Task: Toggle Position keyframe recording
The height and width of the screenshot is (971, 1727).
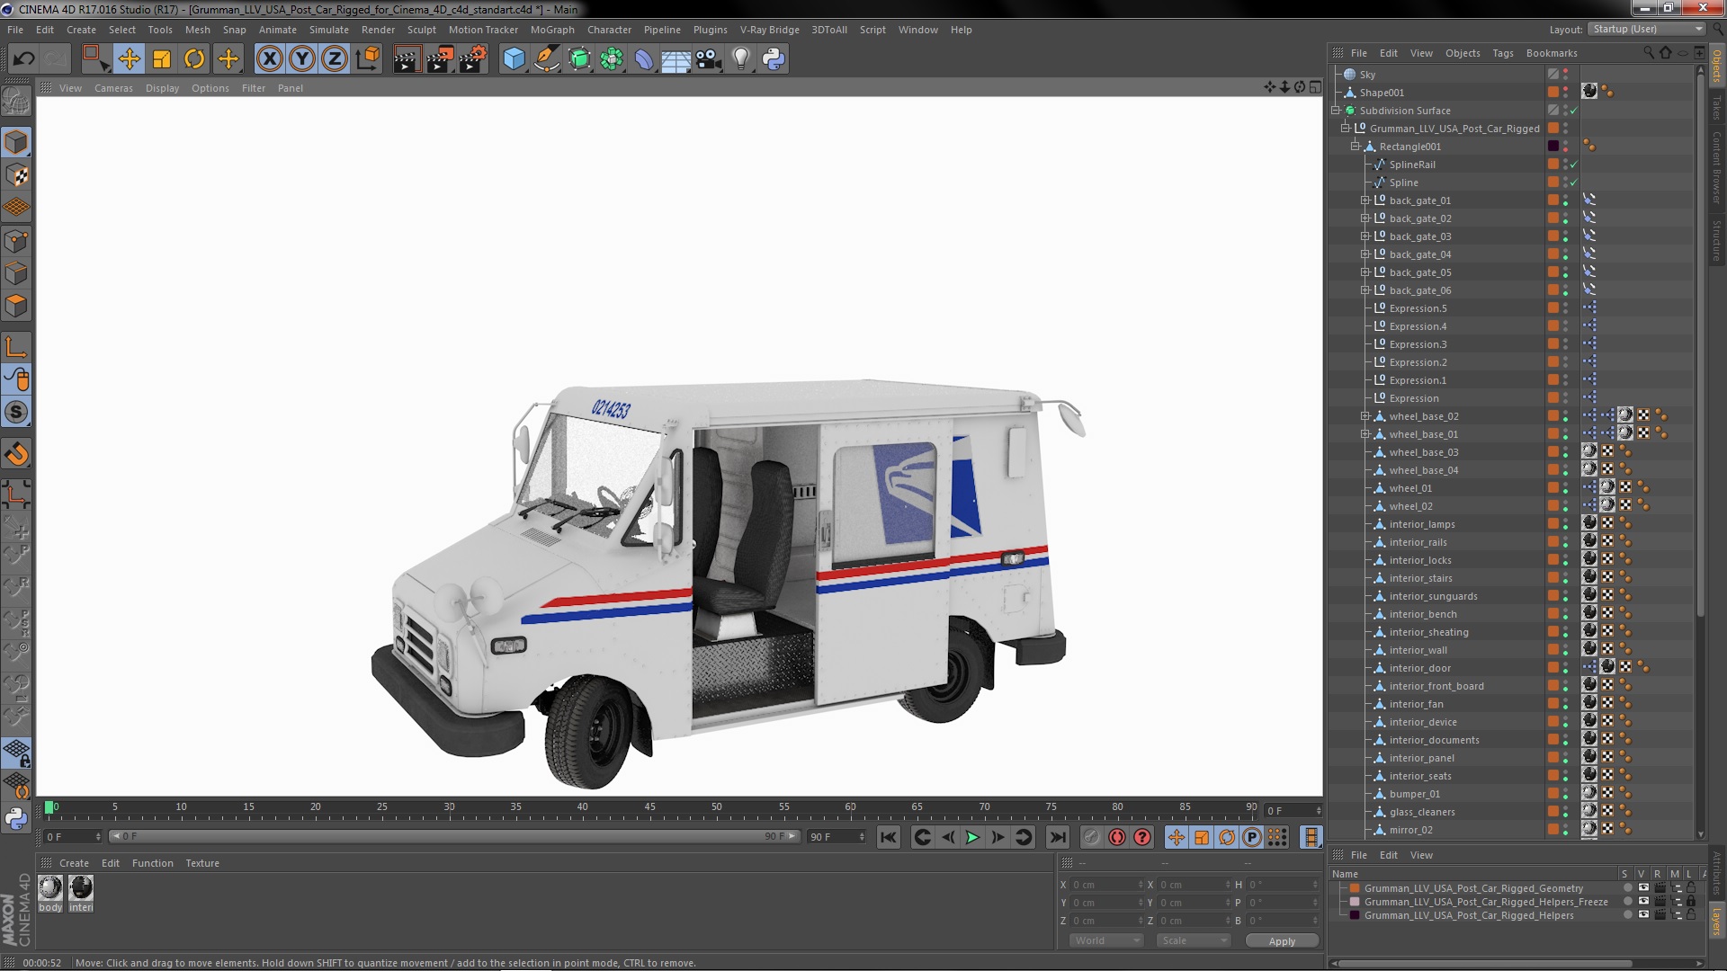Action: (1177, 837)
